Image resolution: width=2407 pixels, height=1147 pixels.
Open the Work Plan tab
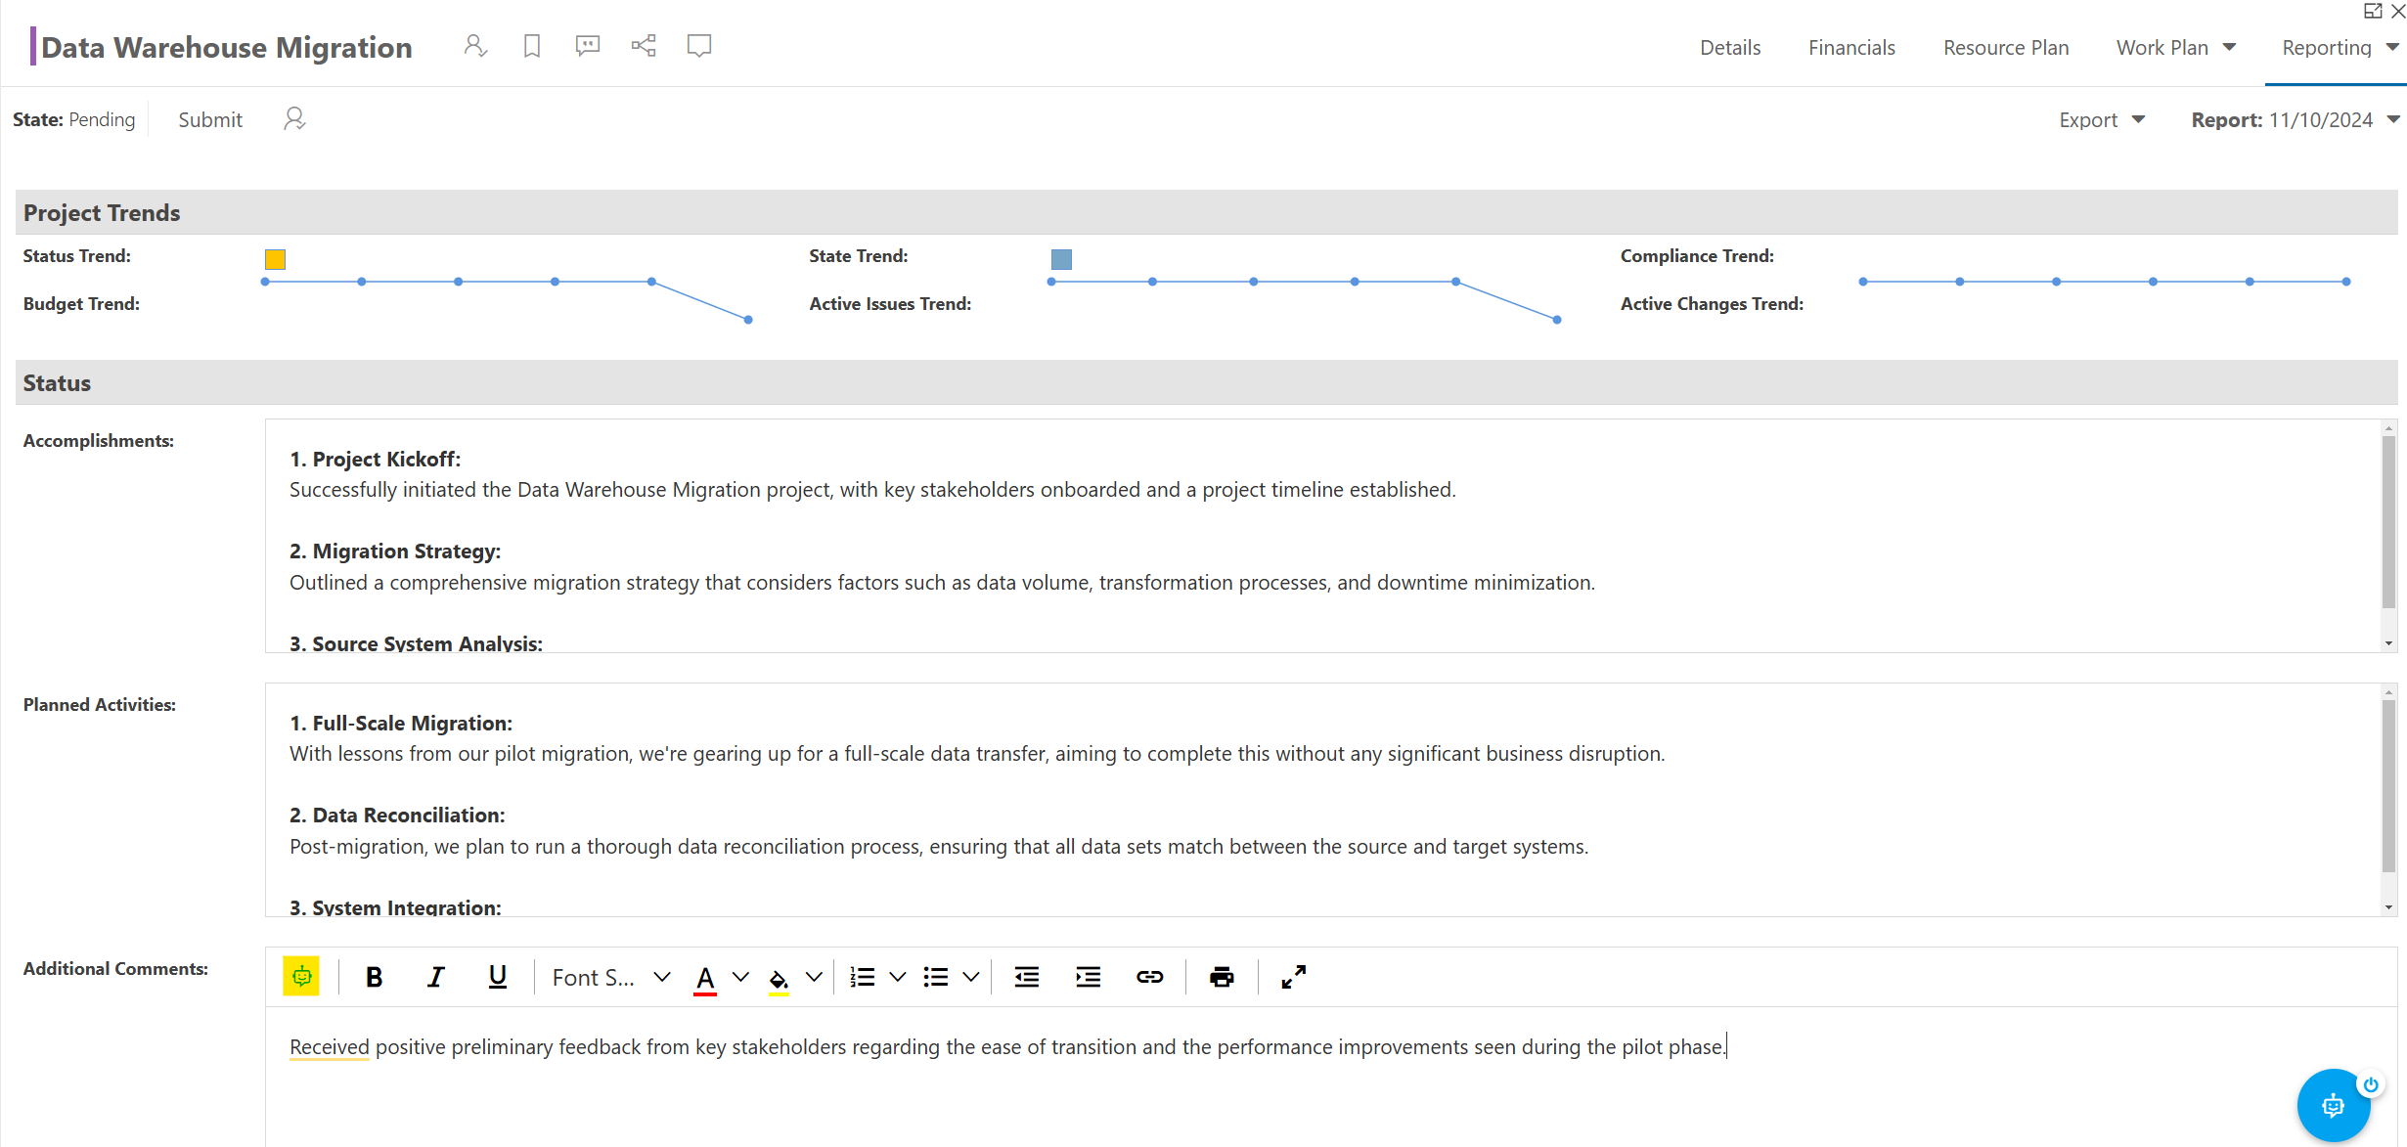(2162, 47)
